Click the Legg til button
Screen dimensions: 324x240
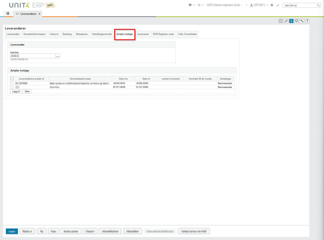(x=16, y=92)
